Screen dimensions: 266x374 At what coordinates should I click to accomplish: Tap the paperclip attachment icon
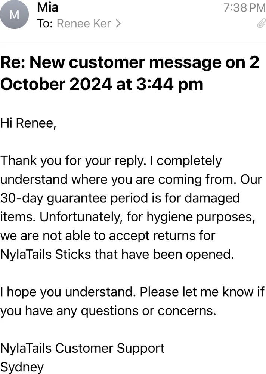260,24
